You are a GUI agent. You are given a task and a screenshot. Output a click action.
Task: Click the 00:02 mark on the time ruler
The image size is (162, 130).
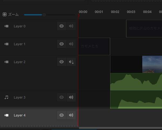[x=115, y=12]
